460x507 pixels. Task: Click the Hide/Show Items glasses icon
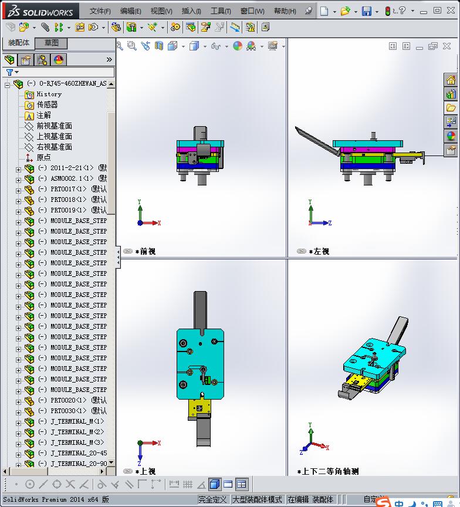pos(215,46)
